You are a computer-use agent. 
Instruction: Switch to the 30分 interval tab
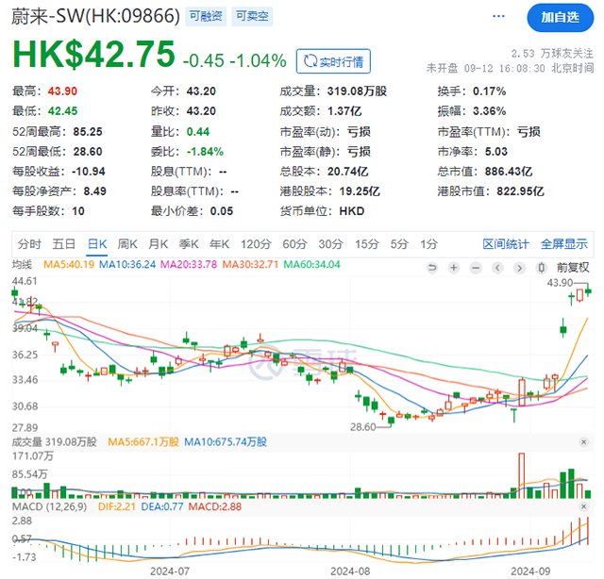(x=330, y=244)
